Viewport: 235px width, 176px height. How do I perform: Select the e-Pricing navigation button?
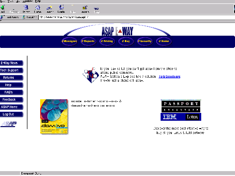[x=107, y=41]
